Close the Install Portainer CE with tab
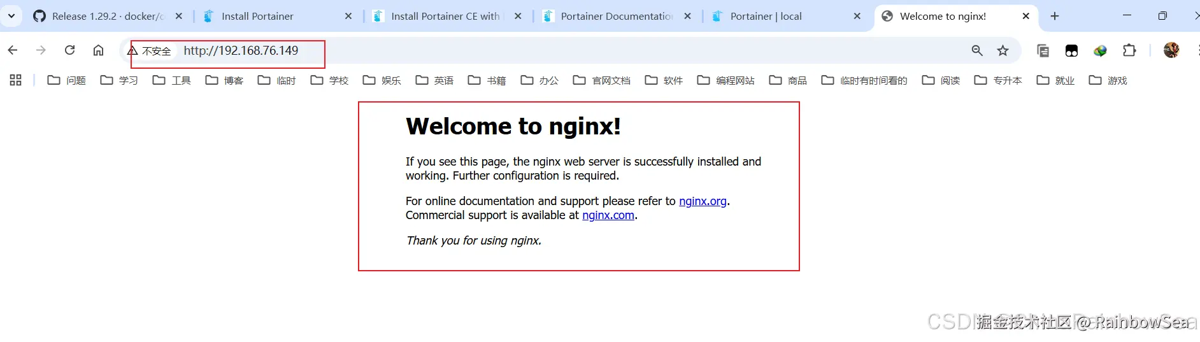This screenshot has height=342, width=1200. pos(518,16)
